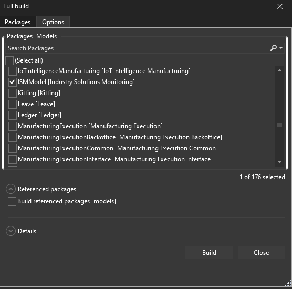The width and height of the screenshot is (292, 289).
Task: Collapse the Referenced packages section
Action: coord(11,189)
